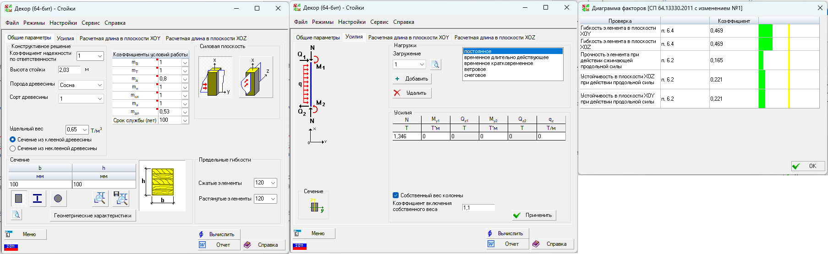Open the 'Настройки' menu in left window

point(63,23)
